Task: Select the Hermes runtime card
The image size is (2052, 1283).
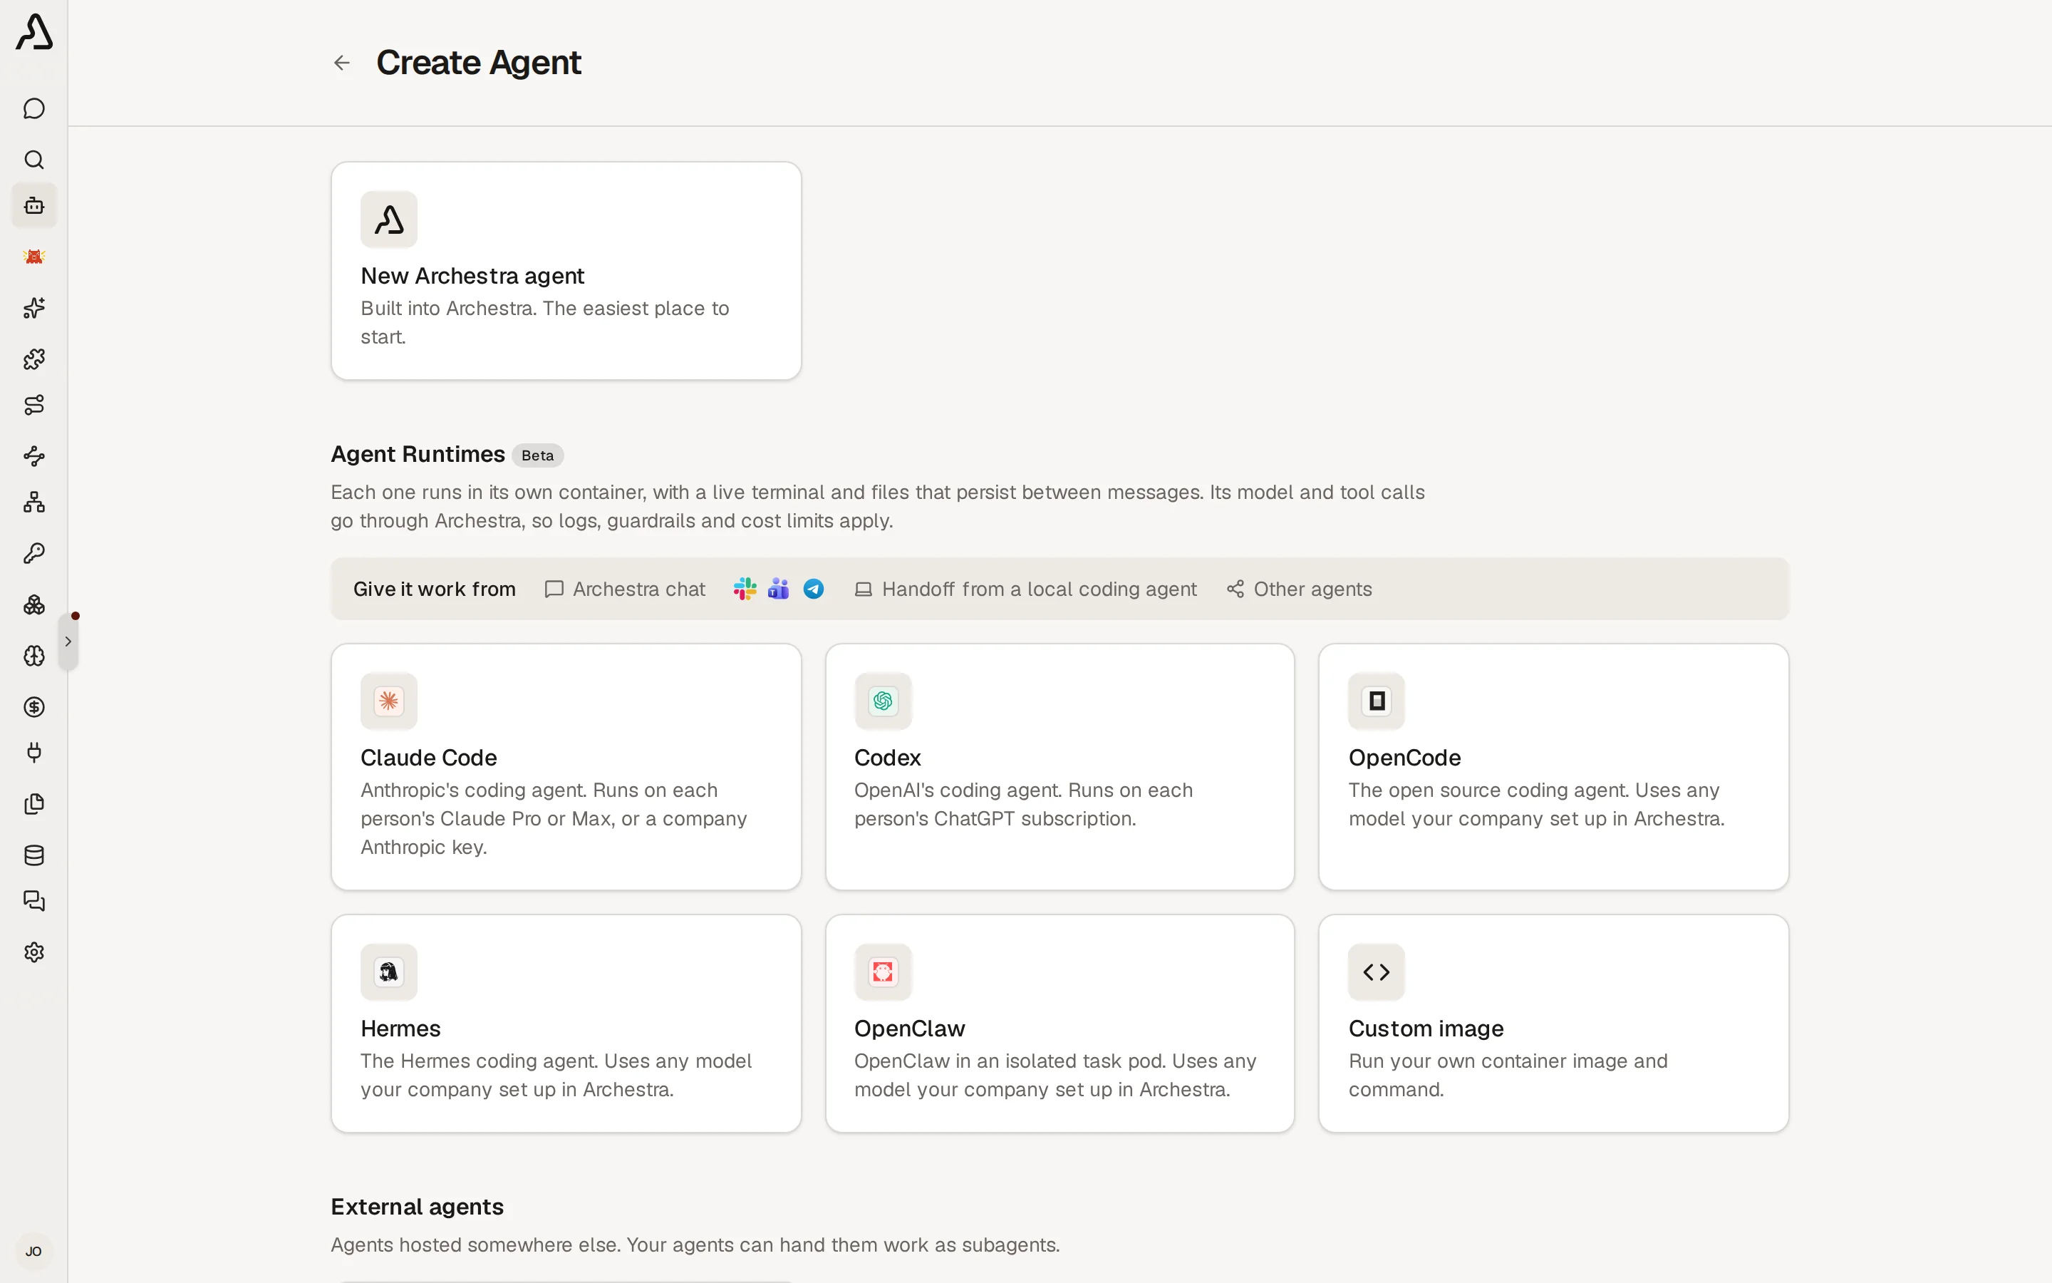Action: pyautogui.click(x=566, y=1024)
